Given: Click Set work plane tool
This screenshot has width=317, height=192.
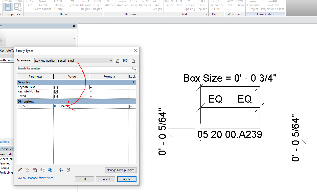Looking at the screenshot, I should pyautogui.click(x=230, y=5).
